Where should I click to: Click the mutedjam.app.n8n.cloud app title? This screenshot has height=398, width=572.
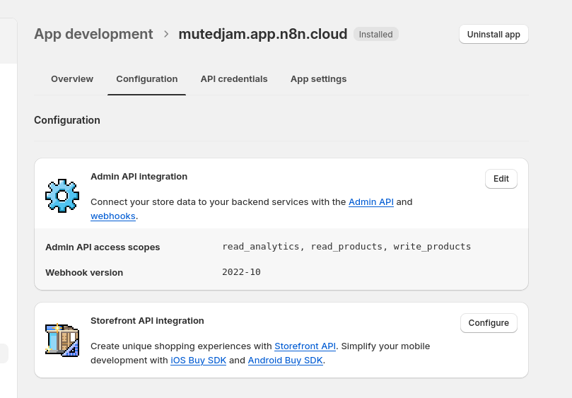coord(262,34)
